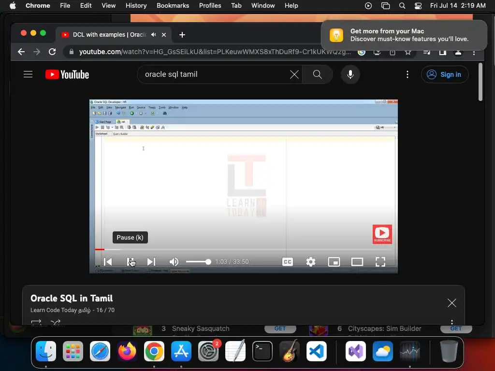495x371 pixels.
Task: Toggle loop playlist button
Action: pos(36,322)
